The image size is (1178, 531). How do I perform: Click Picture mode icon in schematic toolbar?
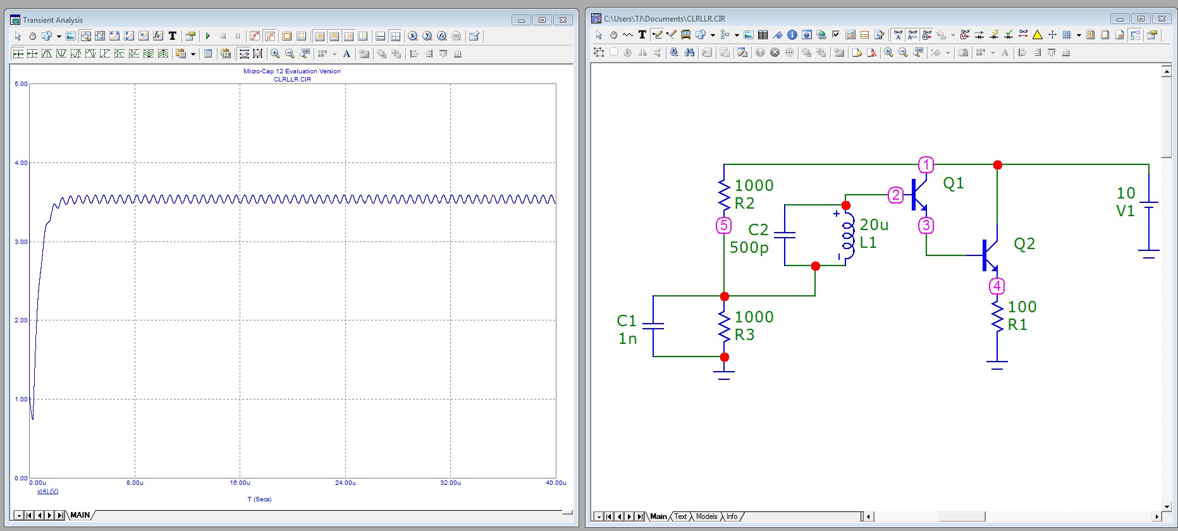(x=749, y=35)
